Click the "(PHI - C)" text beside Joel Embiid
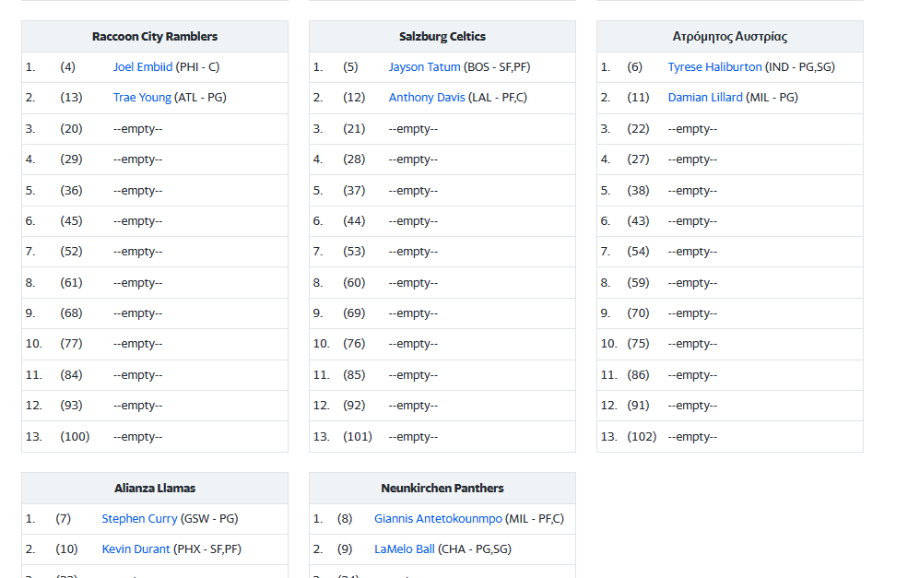Screen dimensions: 920x578 pos(197,67)
